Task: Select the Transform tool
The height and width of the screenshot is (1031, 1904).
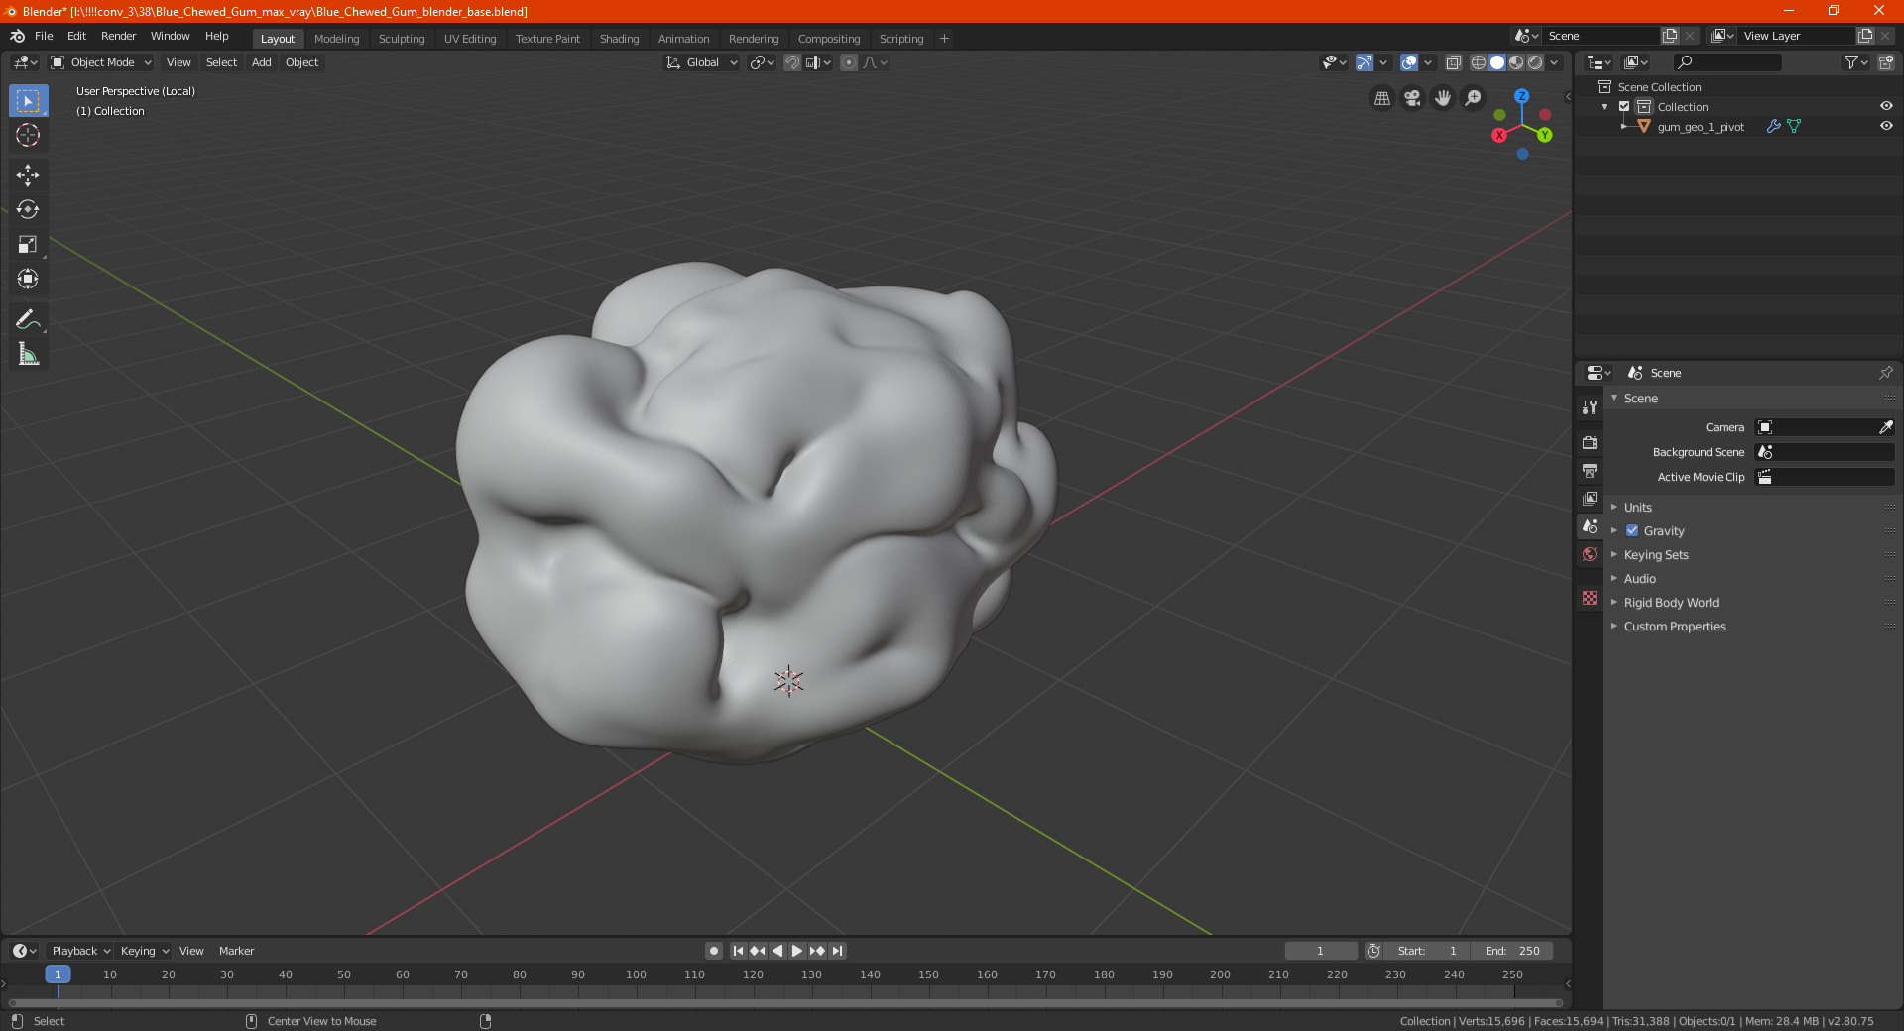Action: coord(28,279)
